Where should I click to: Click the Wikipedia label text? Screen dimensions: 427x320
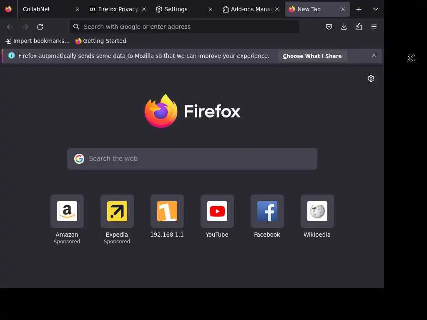coord(317,235)
